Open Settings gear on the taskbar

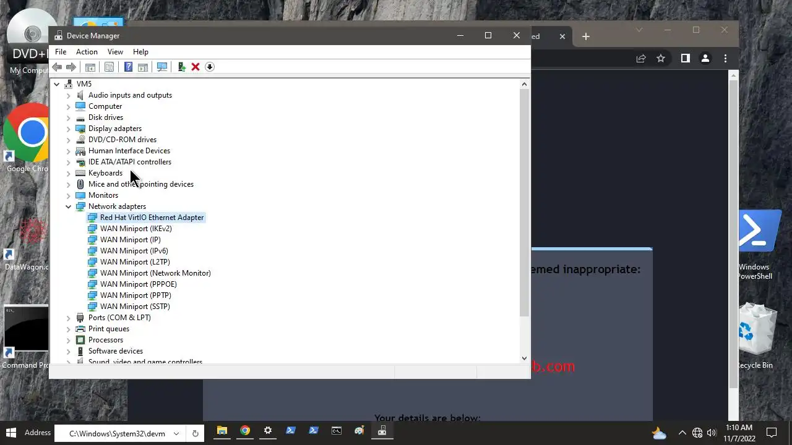268,431
